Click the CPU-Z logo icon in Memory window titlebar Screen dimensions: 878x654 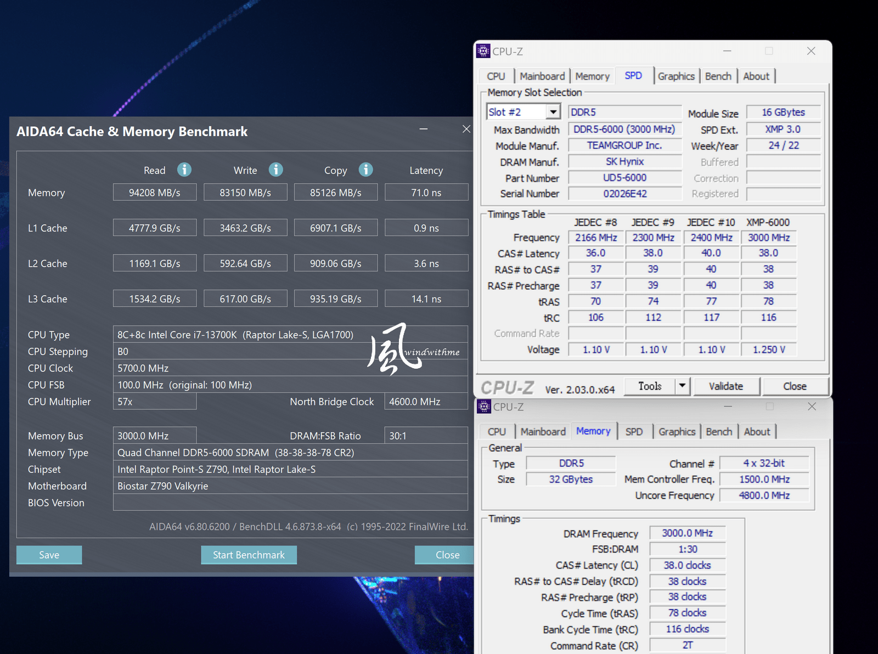(483, 407)
